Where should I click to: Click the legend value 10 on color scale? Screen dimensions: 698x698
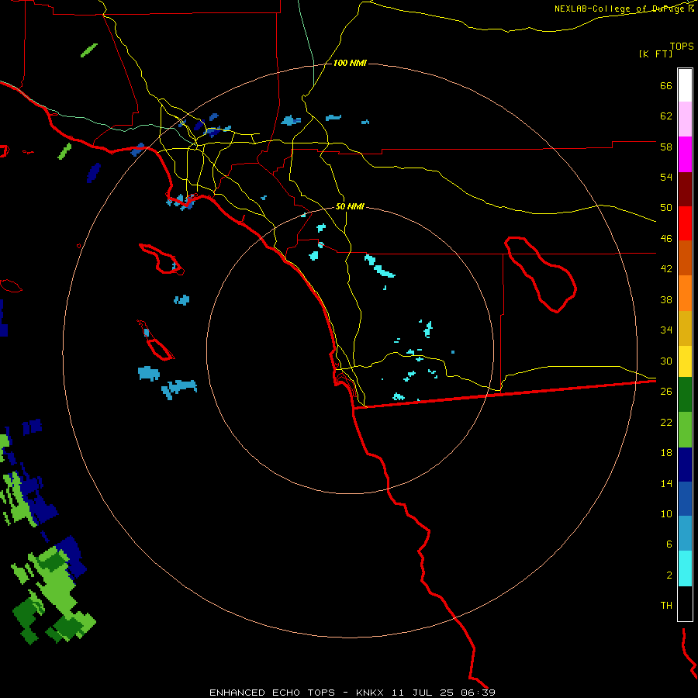(x=666, y=513)
